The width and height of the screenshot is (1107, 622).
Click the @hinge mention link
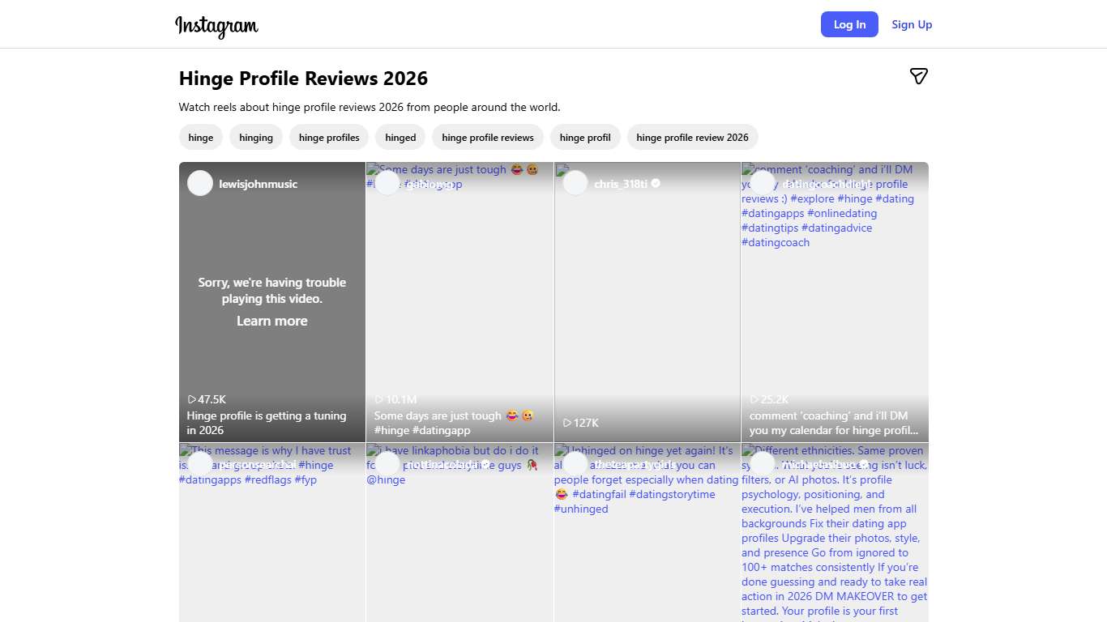point(386,479)
